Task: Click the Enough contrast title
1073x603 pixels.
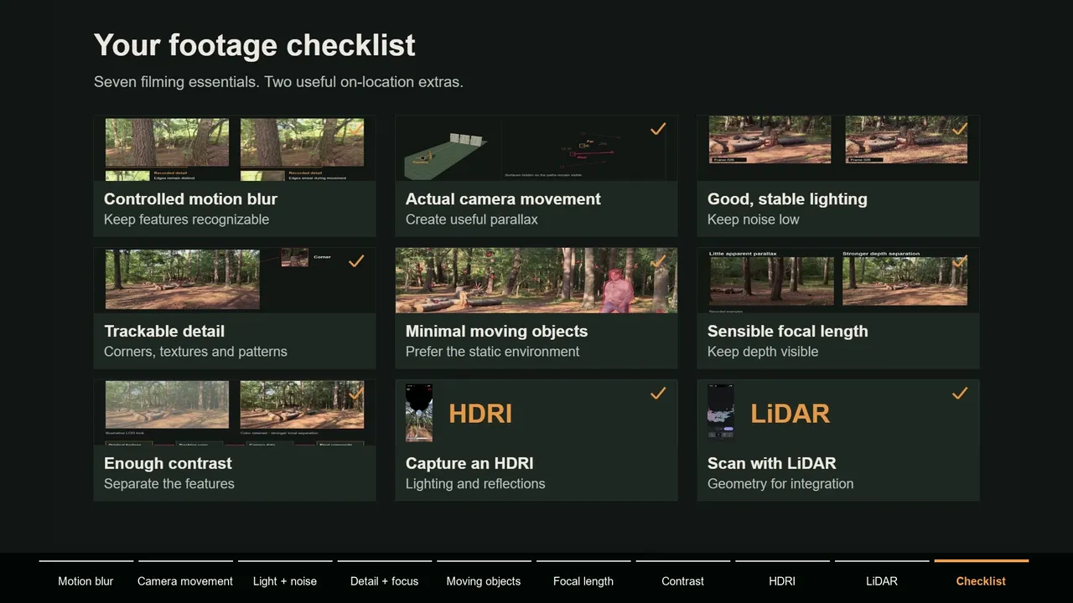Action: coord(168,463)
